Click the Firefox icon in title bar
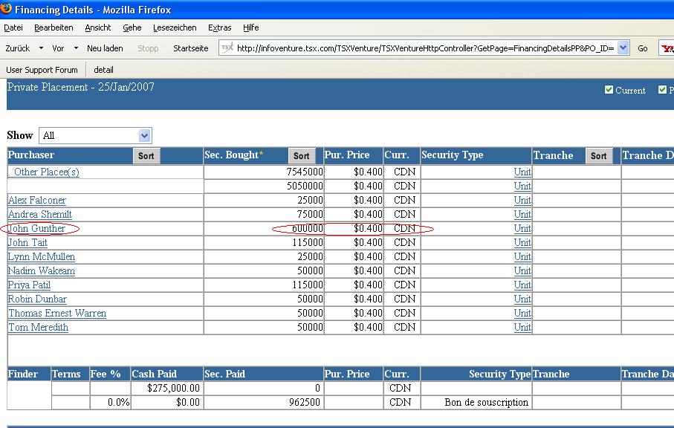The width and height of the screenshot is (674, 428). click(6, 8)
